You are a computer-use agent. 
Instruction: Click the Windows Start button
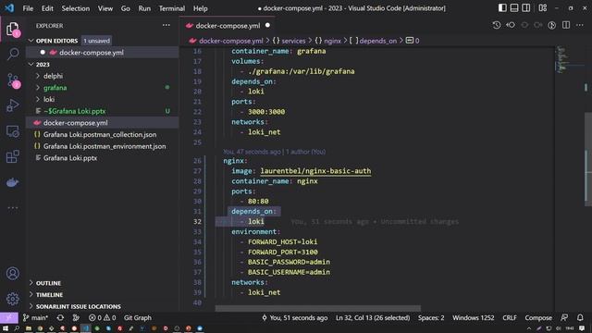click(6, 328)
